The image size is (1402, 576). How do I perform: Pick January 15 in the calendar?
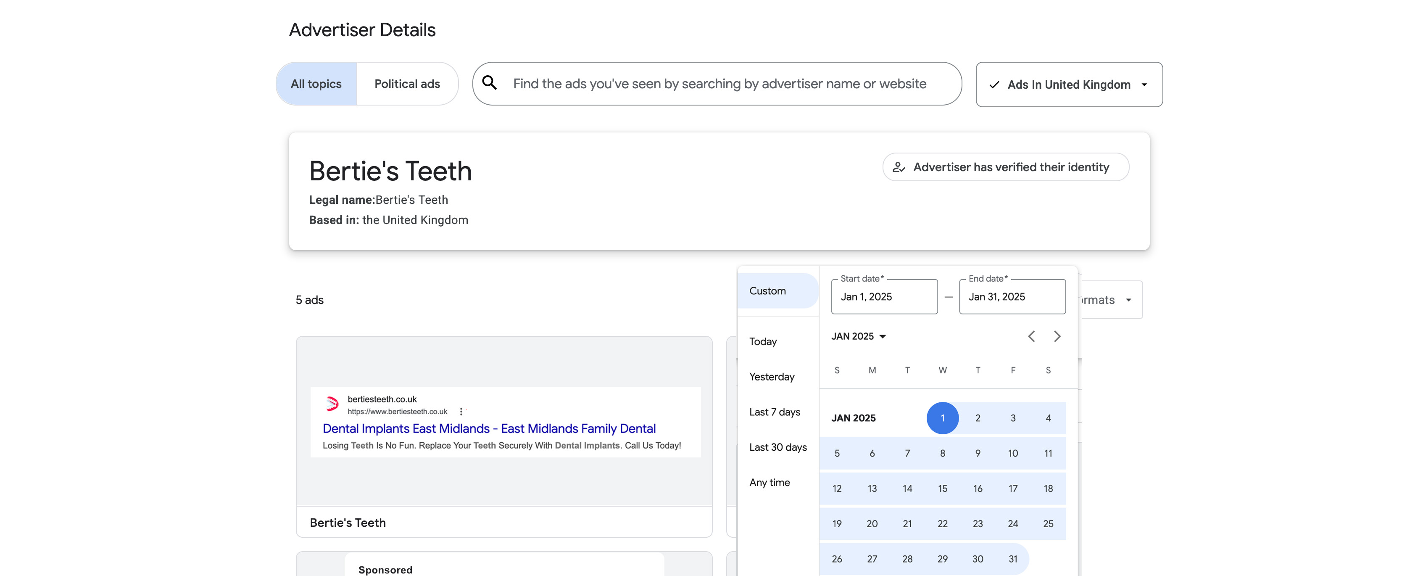click(942, 489)
